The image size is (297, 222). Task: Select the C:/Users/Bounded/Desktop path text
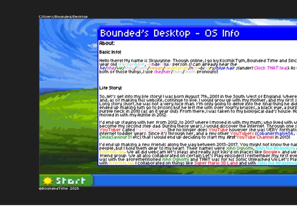click(x=63, y=16)
